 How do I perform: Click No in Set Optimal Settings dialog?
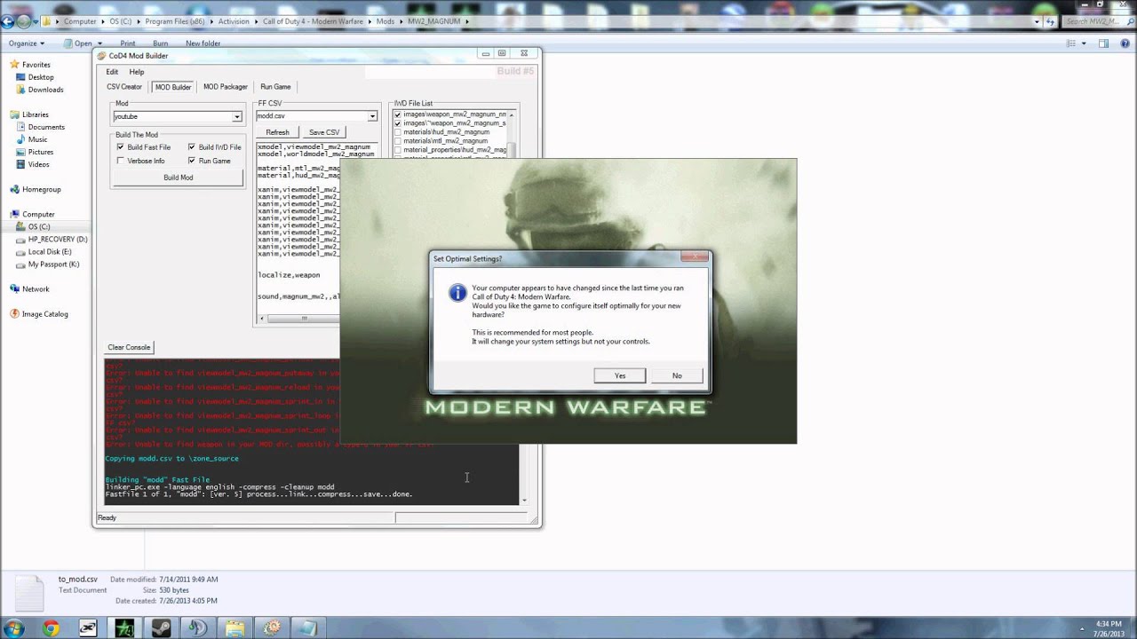click(x=677, y=375)
